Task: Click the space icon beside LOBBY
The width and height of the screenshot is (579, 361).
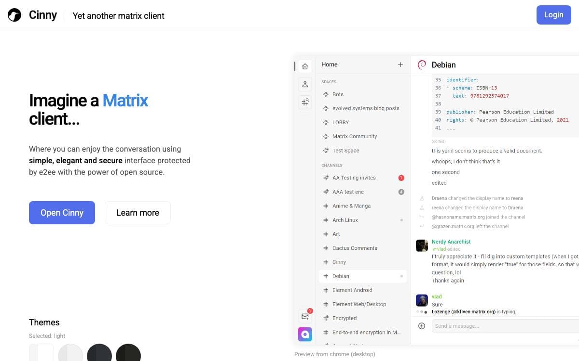Action: [x=326, y=122]
